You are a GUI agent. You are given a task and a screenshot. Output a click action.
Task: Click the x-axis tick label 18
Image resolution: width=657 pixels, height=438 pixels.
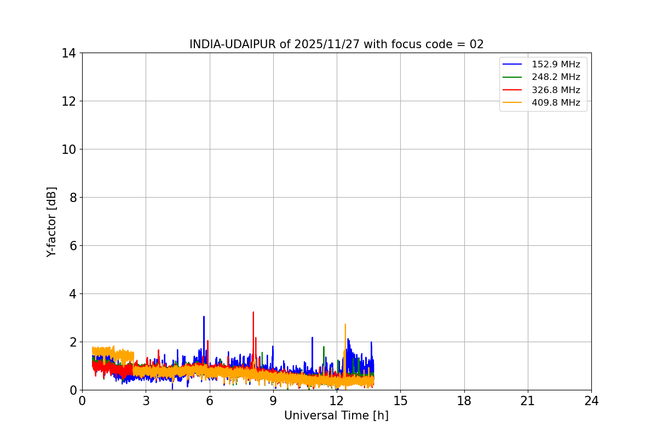[x=464, y=401]
